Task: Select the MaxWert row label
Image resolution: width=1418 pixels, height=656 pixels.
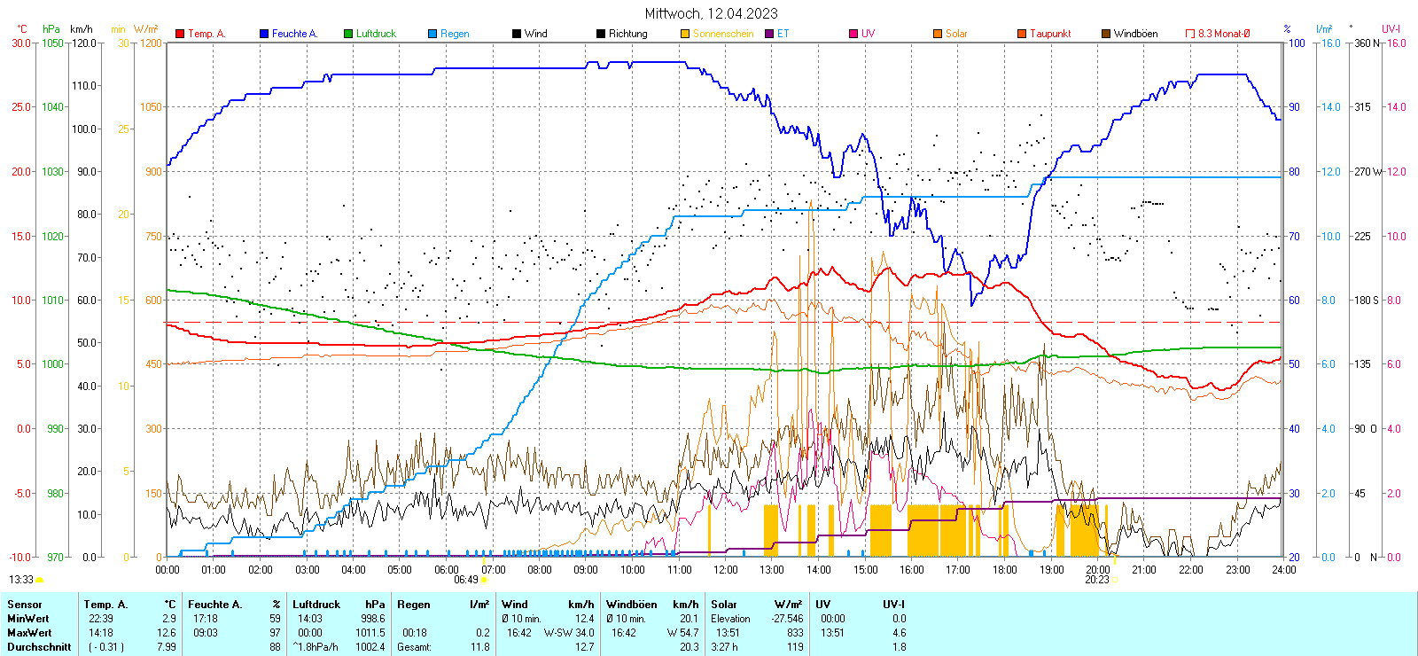Action: pyautogui.click(x=29, y=633)
